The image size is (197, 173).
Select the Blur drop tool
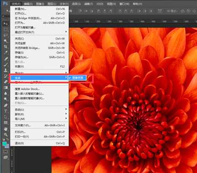(x=5, y=93)
